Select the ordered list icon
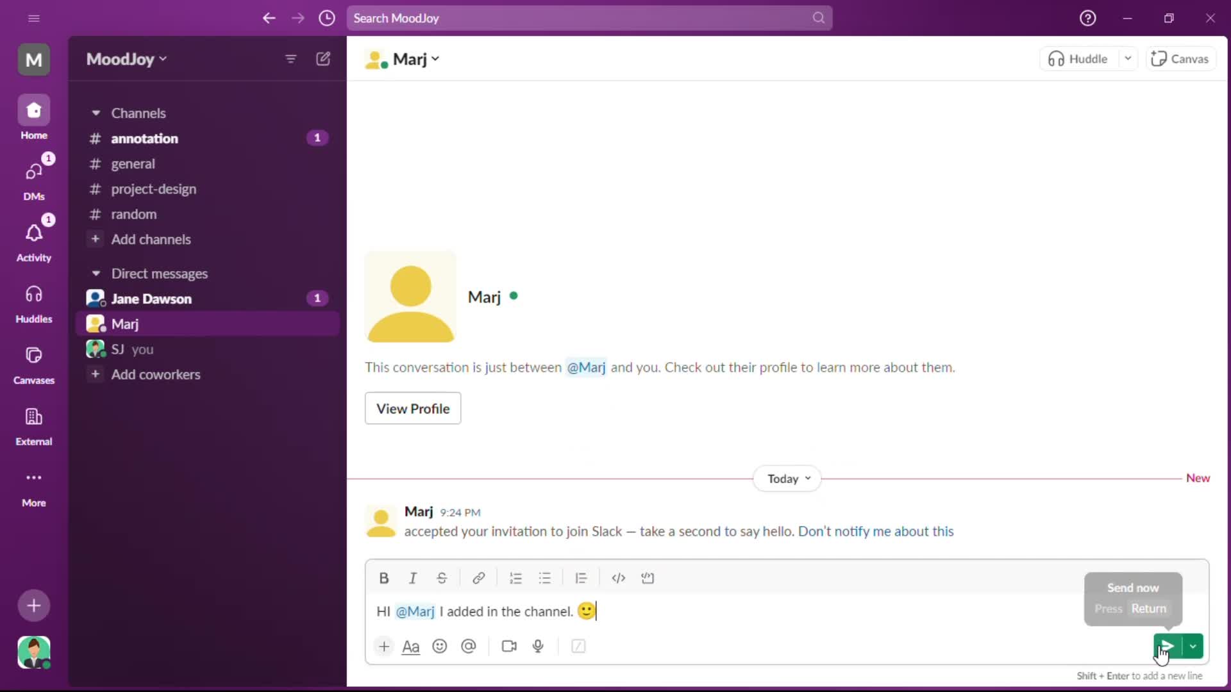1231x692 pixels. [x=515, y=578]
